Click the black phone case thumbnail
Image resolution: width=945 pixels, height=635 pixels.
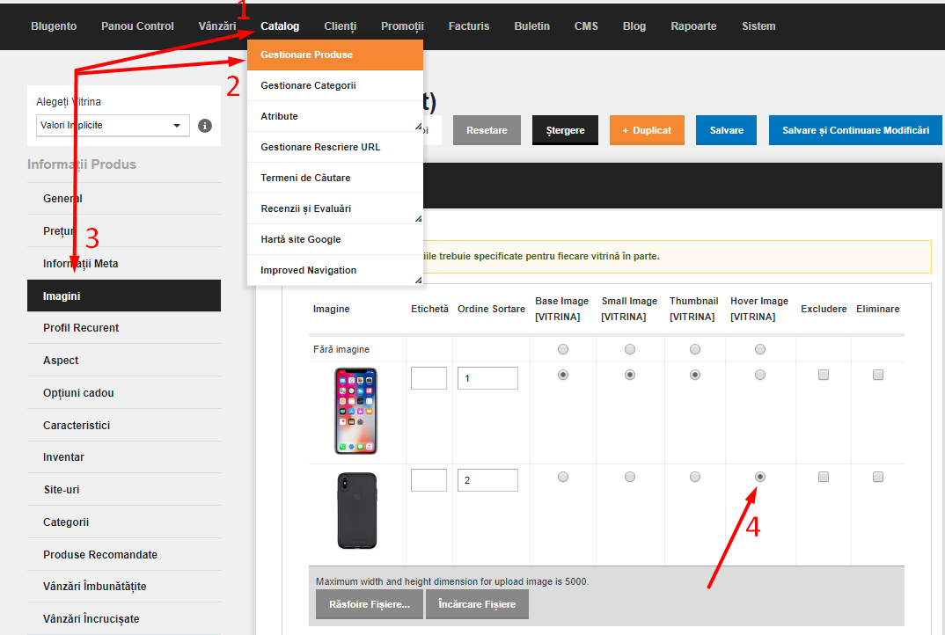coord(357,510)
